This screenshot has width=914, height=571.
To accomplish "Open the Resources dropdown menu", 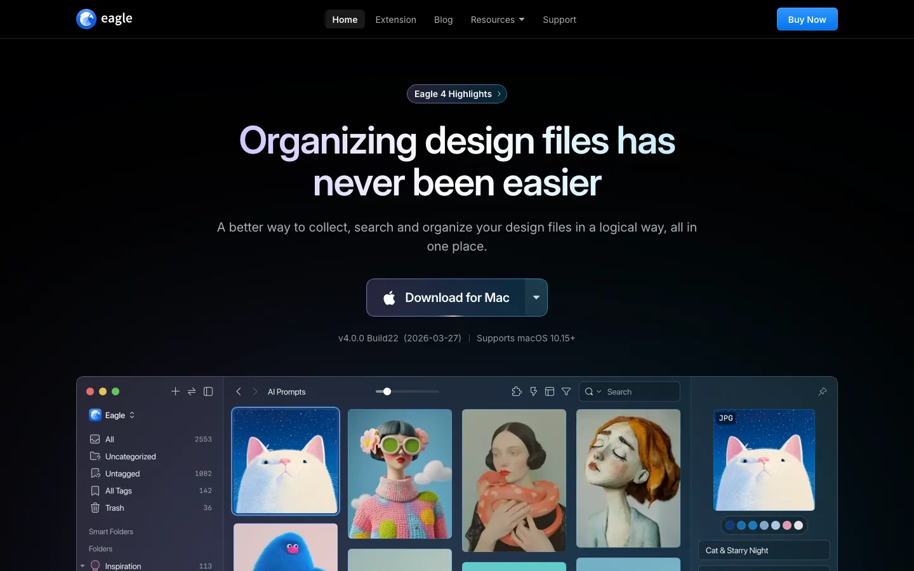I will (498, 20).
